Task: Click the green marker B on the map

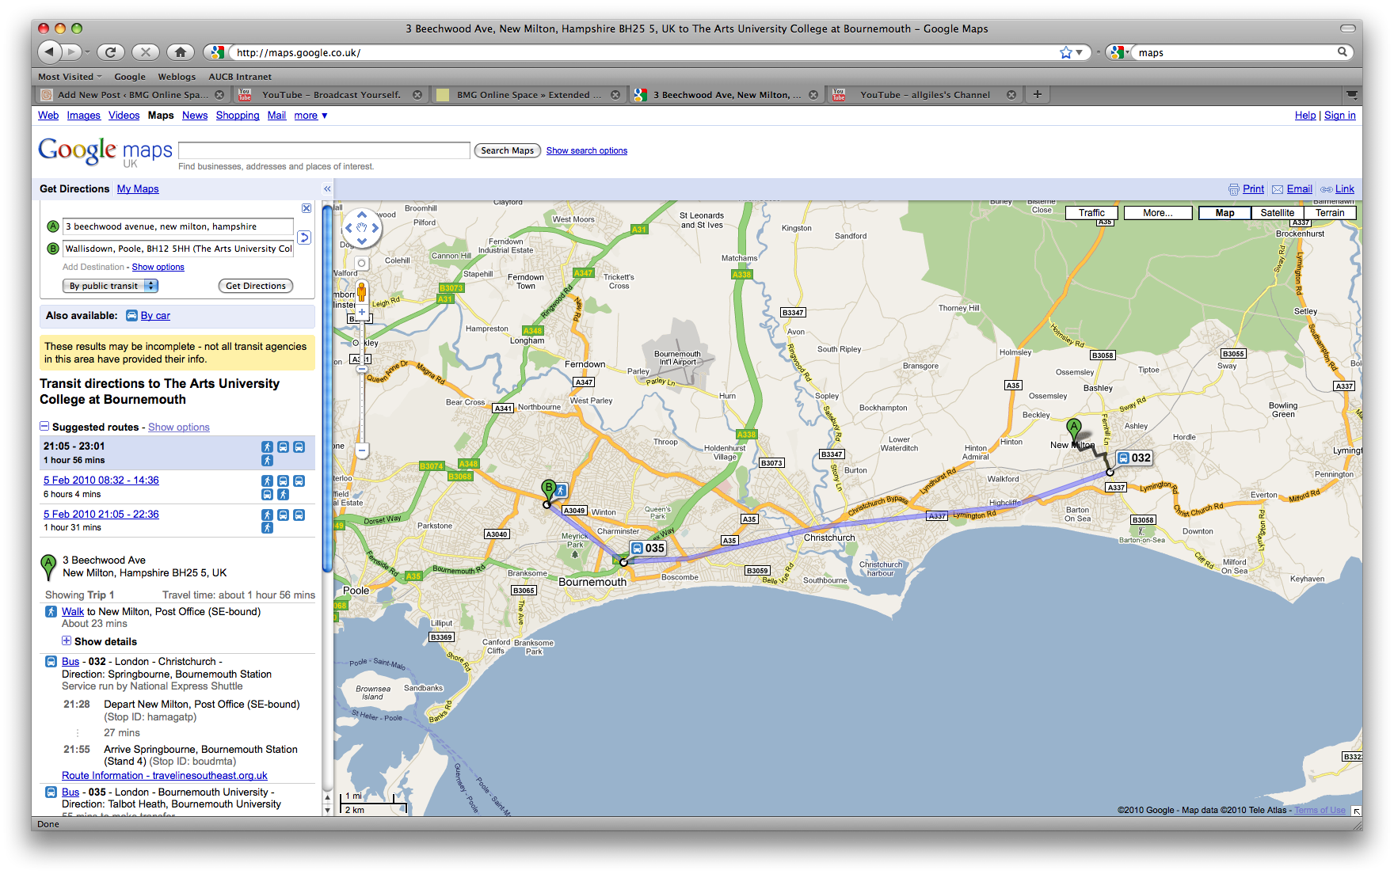Action: [548, 490]
